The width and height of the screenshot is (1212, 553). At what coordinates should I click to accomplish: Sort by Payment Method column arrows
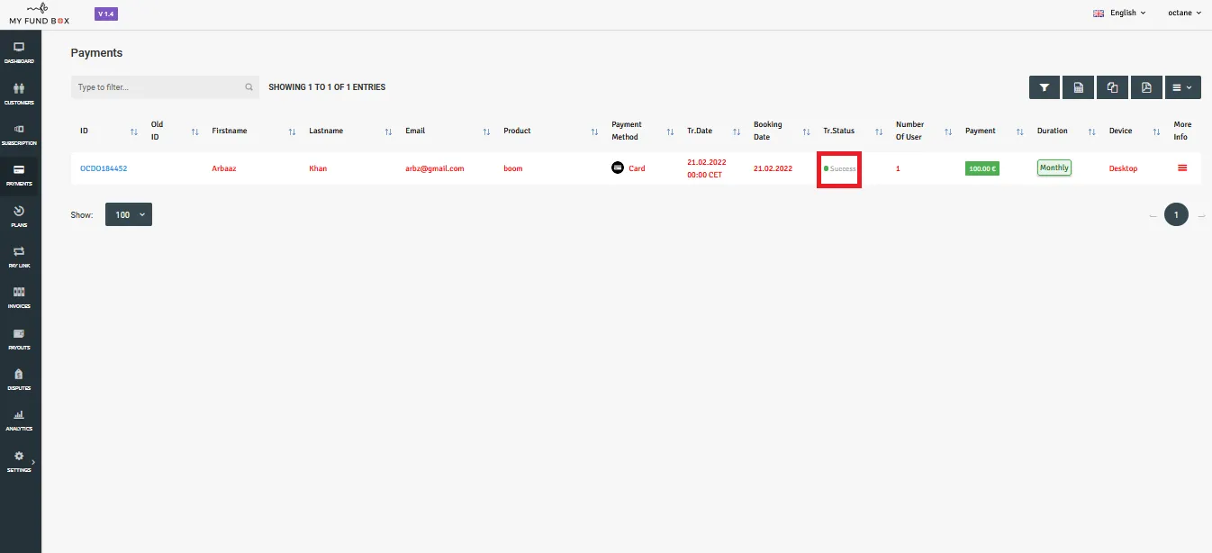tap(670, 131)
